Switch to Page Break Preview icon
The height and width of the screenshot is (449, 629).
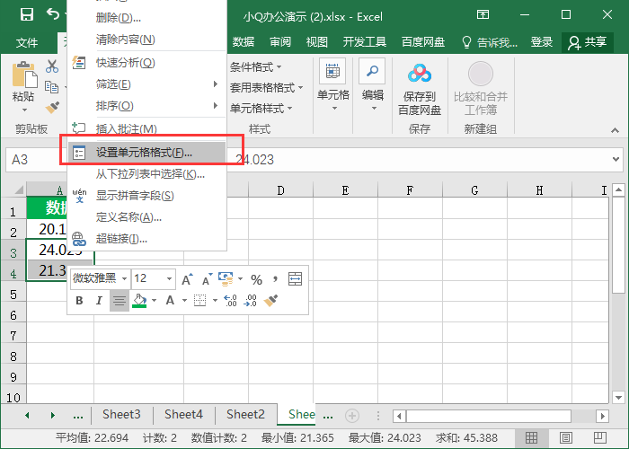pos(599,437)
